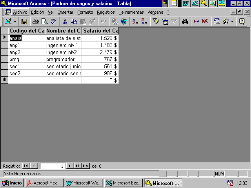This screenshot has height=188, width=251.
Task: Open the ? help menu
Action: coord(168,12)
